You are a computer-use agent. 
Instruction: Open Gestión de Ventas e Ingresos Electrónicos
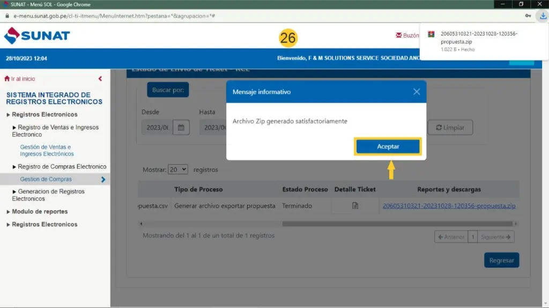coord(47,151)
